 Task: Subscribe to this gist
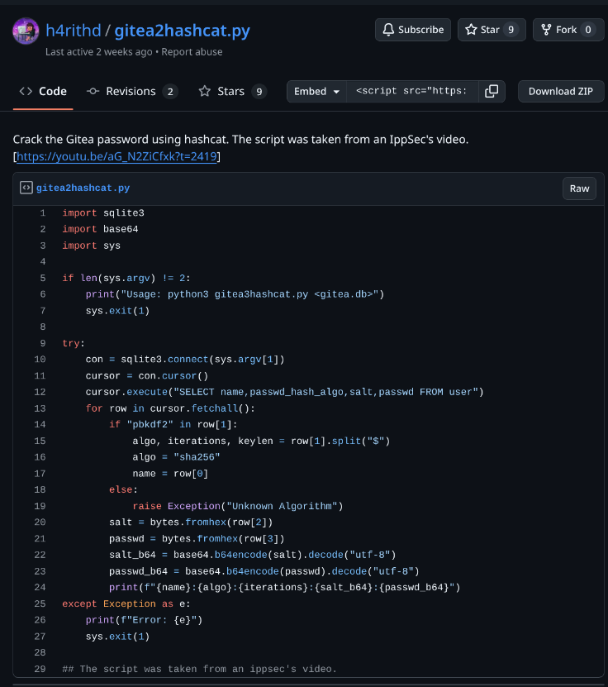click(x=413, y=30)
